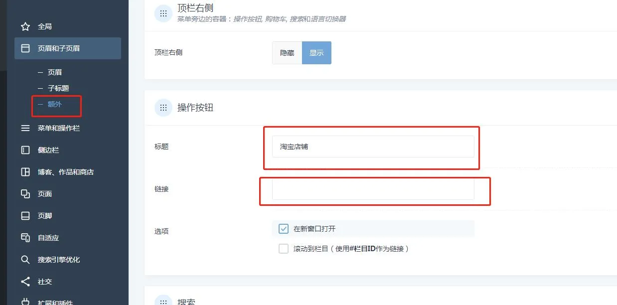Click the pages icon beside 页面

coord(25,194)
